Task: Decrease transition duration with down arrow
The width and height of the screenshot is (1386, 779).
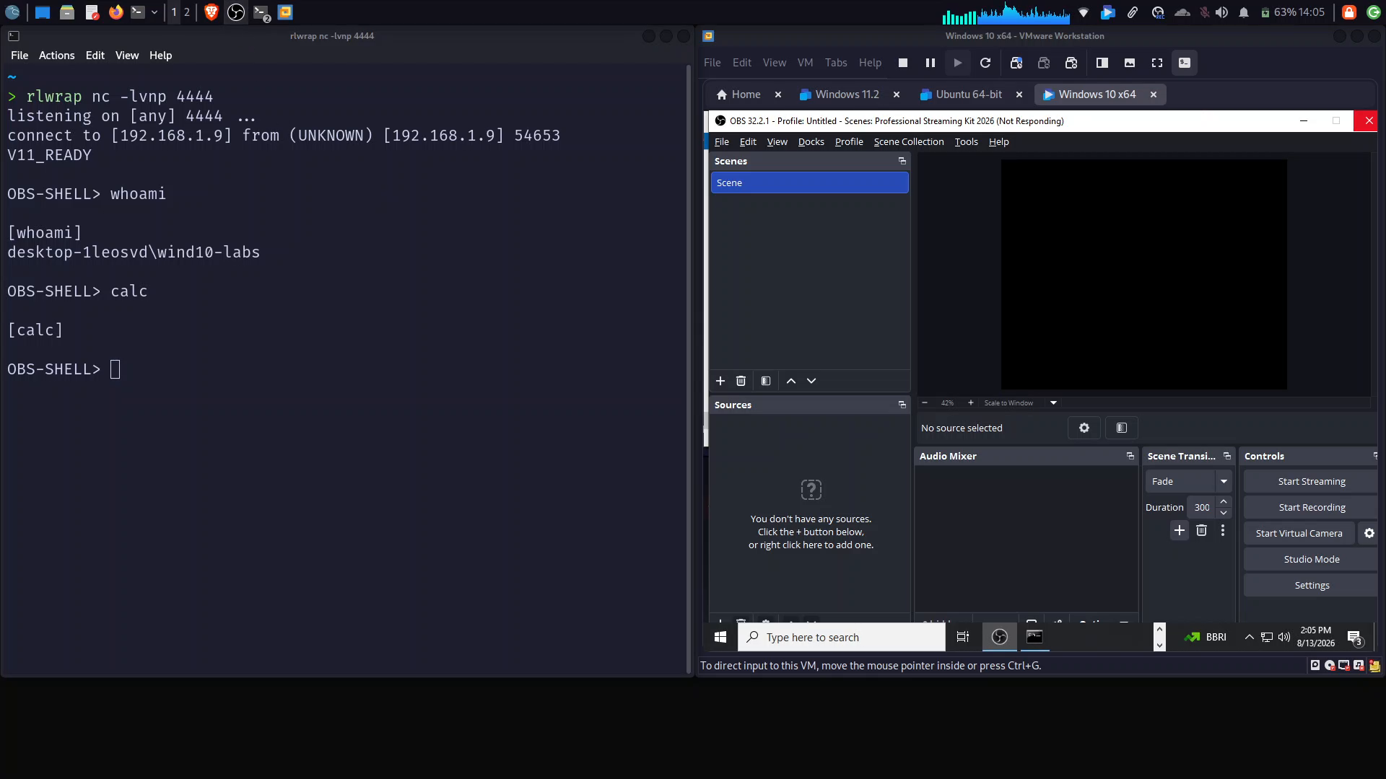Action: (x=1224, y=513)
